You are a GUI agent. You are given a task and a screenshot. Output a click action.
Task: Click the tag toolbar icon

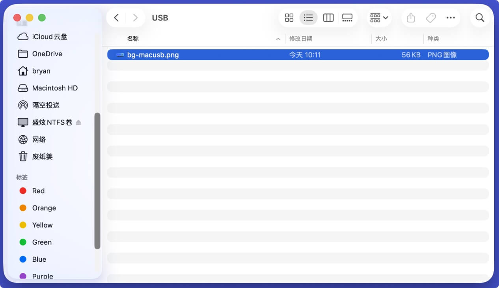click(x=431, y=18)
